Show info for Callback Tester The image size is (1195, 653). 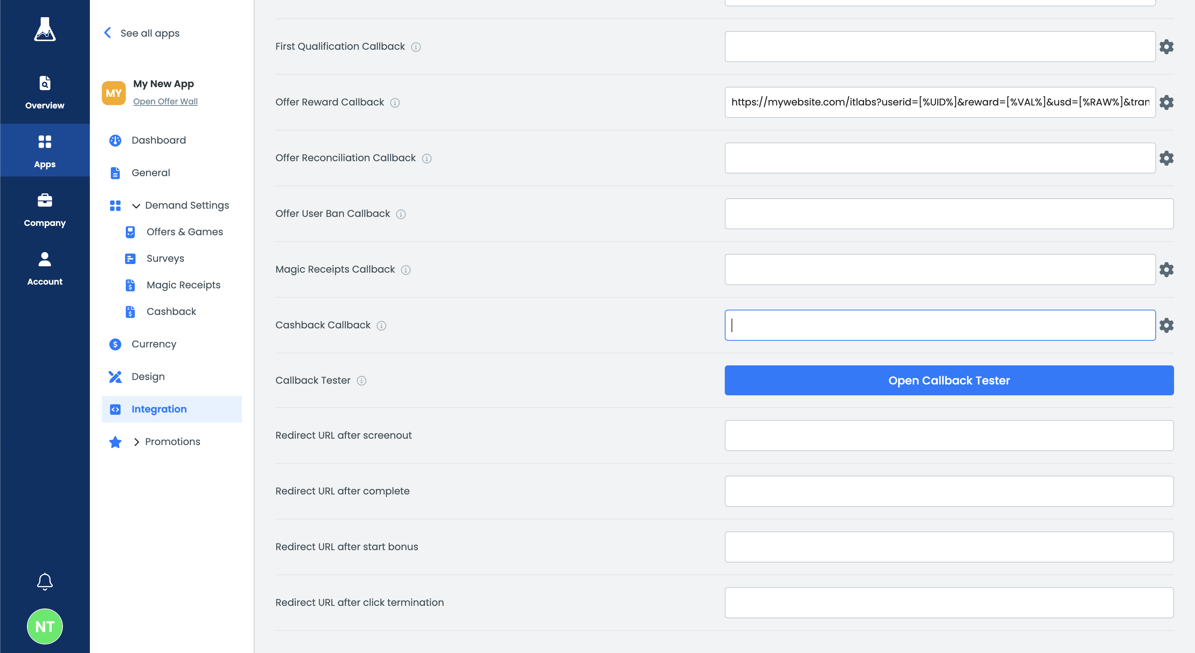coord(361,380)
